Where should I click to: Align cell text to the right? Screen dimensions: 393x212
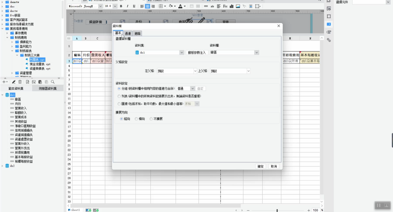tap(153, 6)
